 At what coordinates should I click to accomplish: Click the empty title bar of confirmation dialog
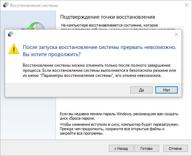[x=93, y=34]
